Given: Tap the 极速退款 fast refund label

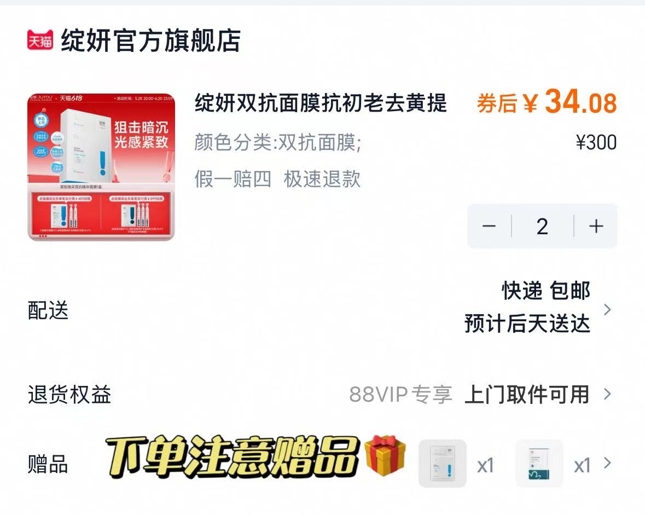Looking at the screenshot, I should (x=322, y=179).
